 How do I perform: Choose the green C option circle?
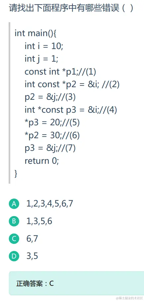pos(14,239)
